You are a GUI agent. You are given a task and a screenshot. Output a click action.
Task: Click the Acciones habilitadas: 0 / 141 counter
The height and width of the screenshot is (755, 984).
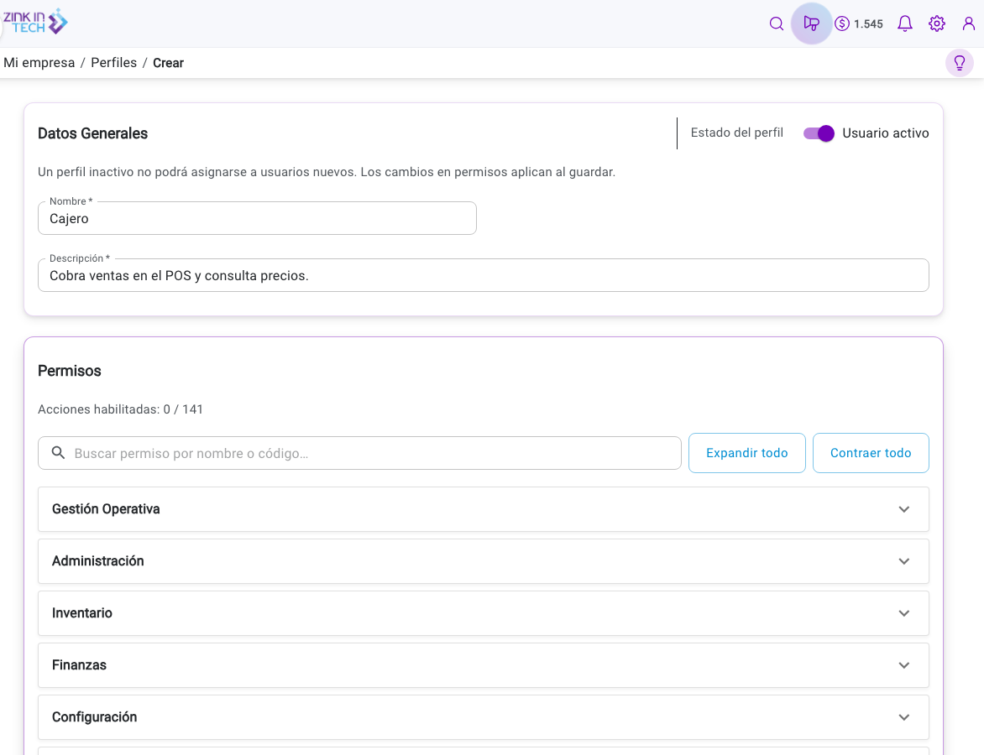click(121, 409)
